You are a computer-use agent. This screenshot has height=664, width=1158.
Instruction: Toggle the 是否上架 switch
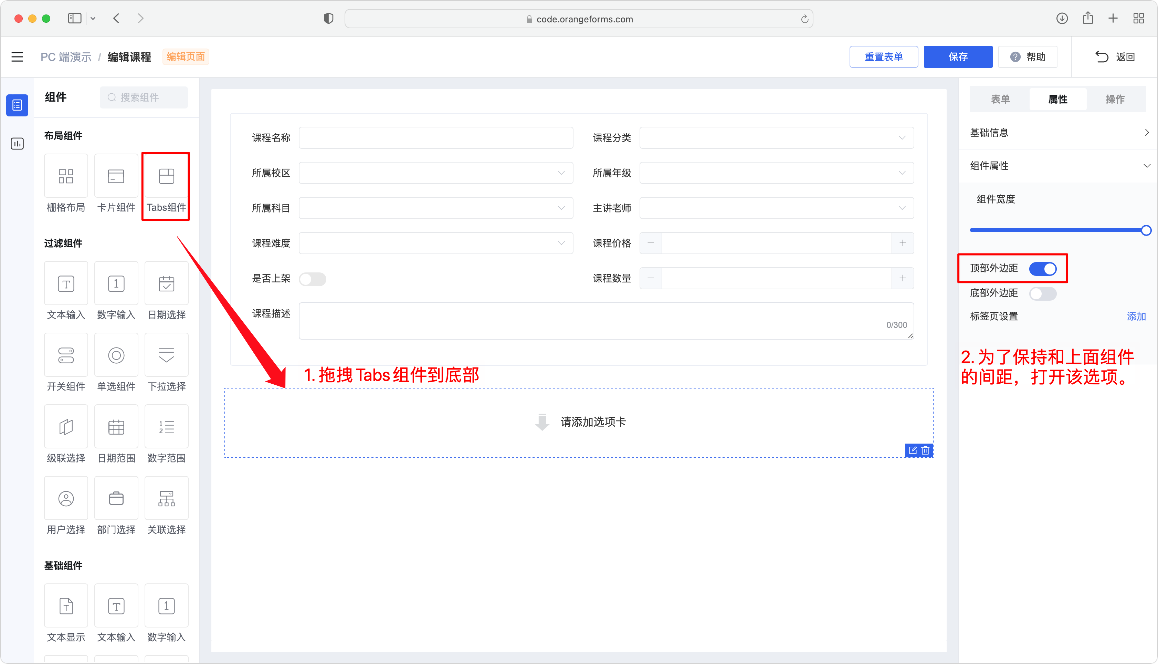pyautogui.click(x=313, y=279)
